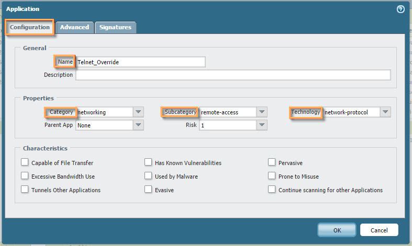The width and height of the screenshot is (412, 246).
Task: Toggle Tunnels Other Applications checkbox
Action: [25, 190]
